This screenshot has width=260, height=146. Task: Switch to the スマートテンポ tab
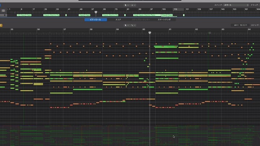(x=164, y=19)
